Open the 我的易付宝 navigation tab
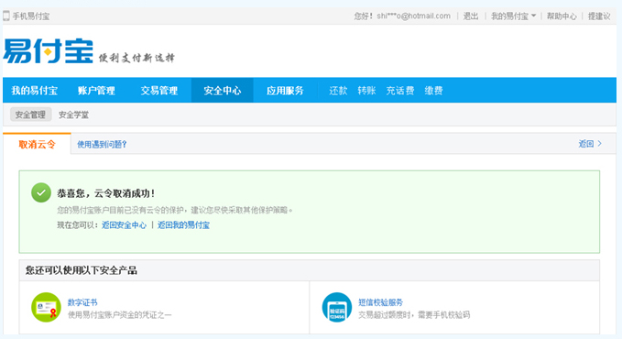This screenshot has width=622, height=339. click(35, 91)
